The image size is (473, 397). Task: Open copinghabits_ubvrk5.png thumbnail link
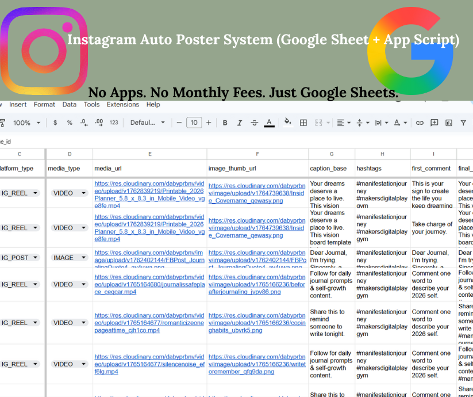pos(257,323)
